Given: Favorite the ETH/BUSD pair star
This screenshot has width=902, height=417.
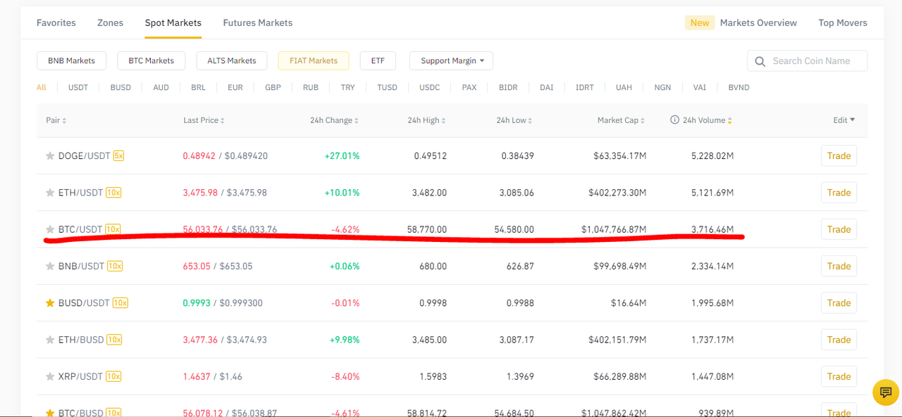Looking at the screenshot, I should pos(50,340).
